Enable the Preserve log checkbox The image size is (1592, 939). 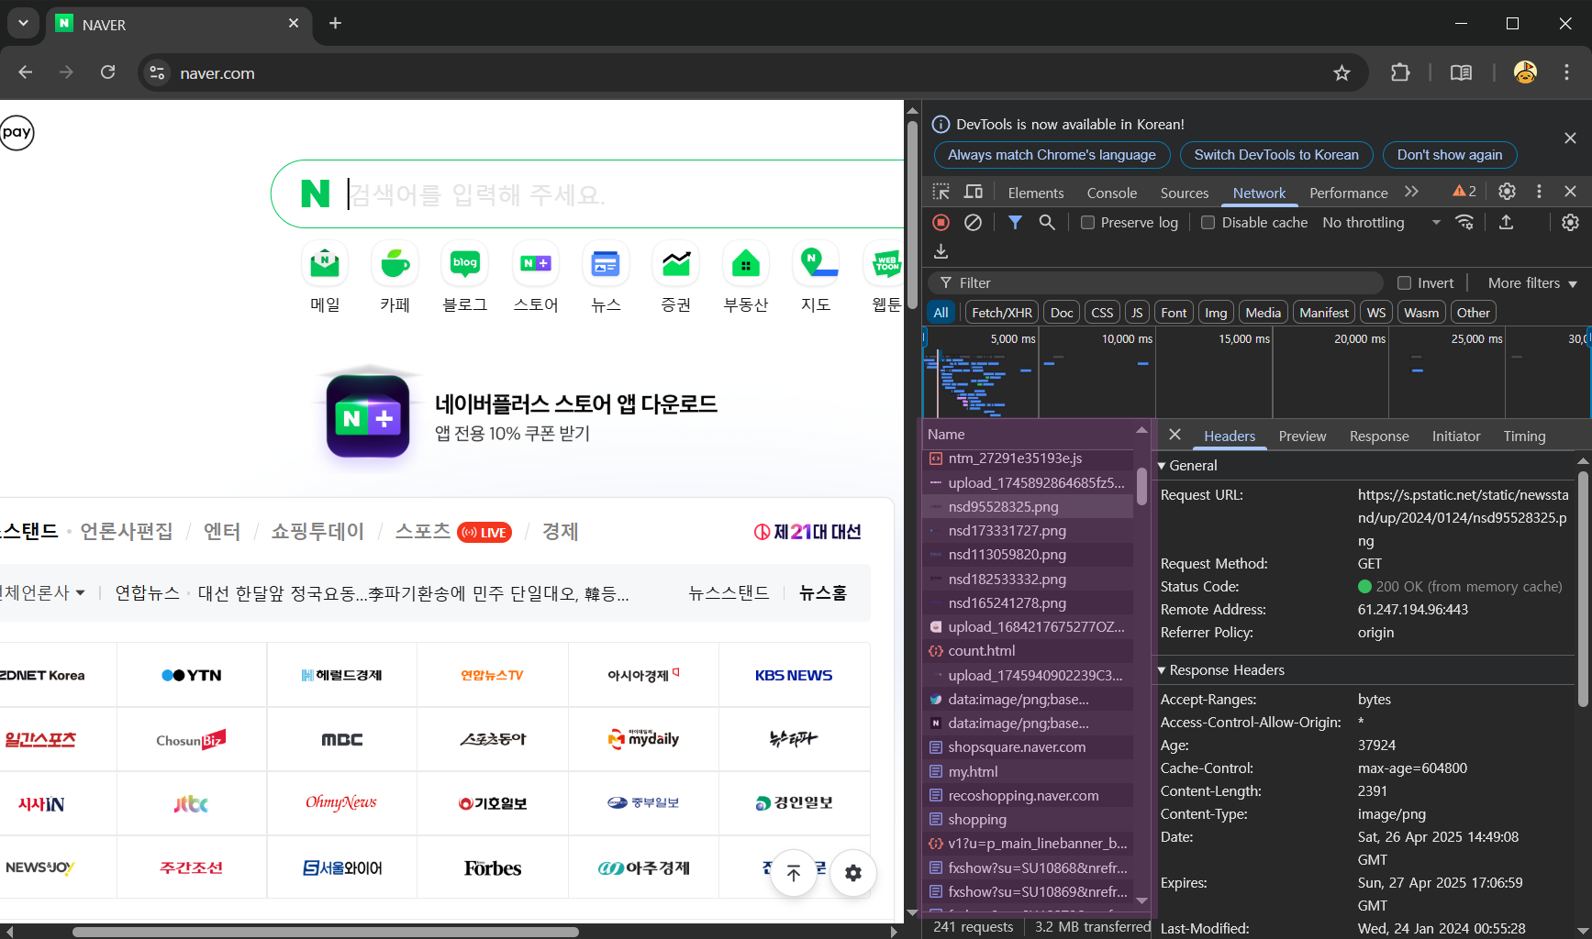[x=1087, y=223]
